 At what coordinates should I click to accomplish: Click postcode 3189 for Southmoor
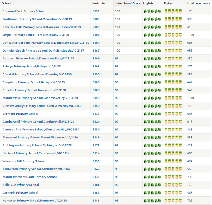pyautogui.click(x=96, y=19)
